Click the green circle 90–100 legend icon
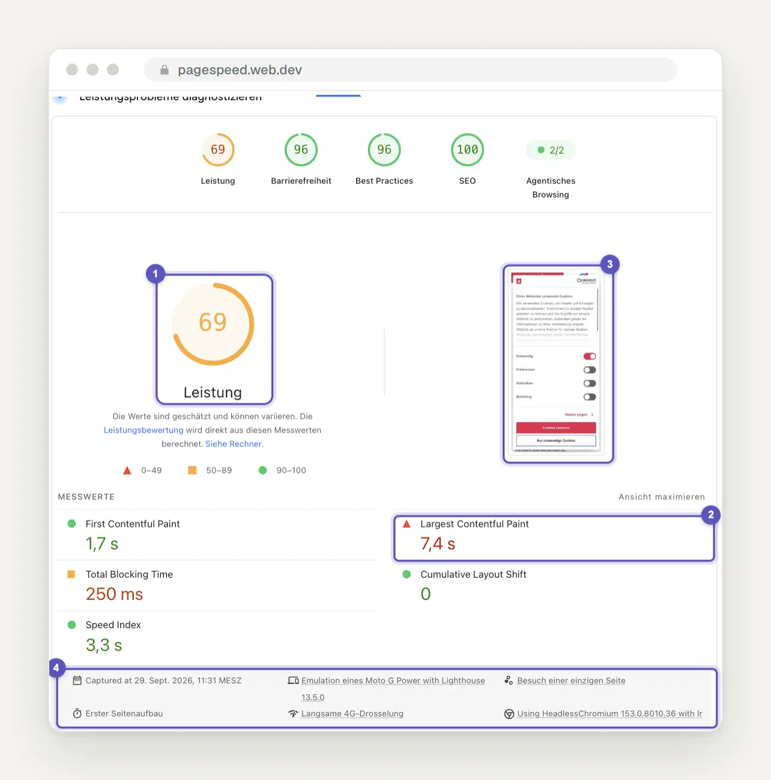The image size is (771, 780). point(262,470)
